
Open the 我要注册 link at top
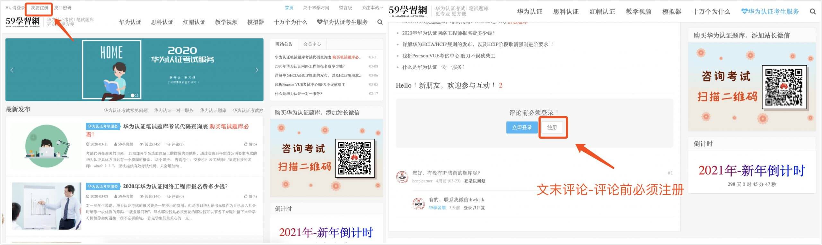39,8
